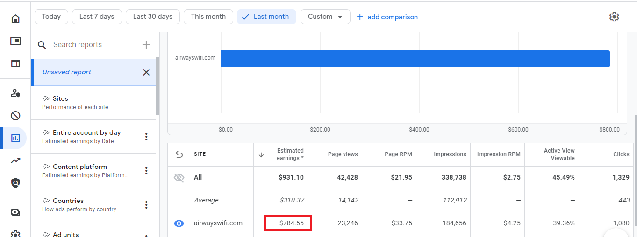The image size is (637, 237).
Task: Open the Policy center shield icon
Action: click(15, 183)
